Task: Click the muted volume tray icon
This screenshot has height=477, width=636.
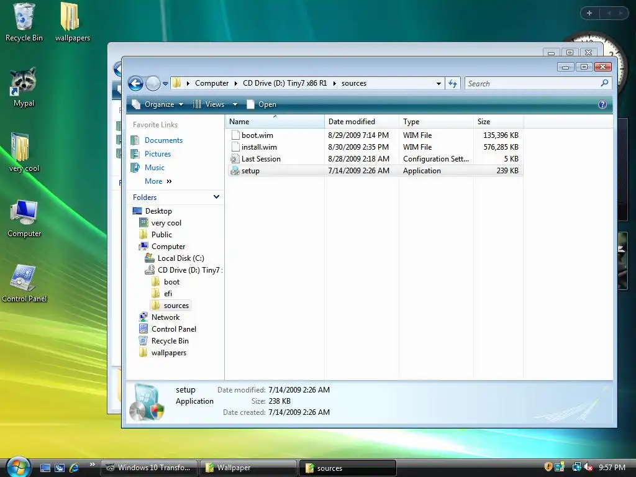Action: 588,467
